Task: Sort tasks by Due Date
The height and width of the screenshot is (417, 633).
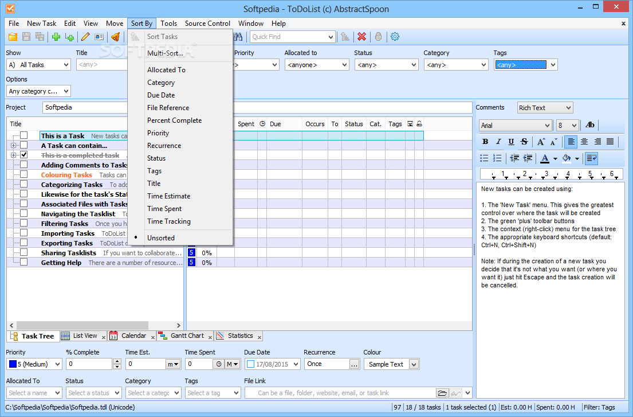Action: pyautogui.click(x=161, y=95)
